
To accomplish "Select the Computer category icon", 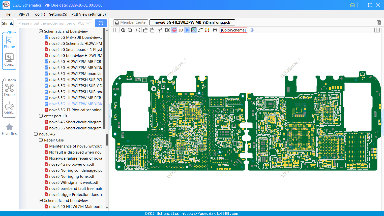I will click(9, 60).
